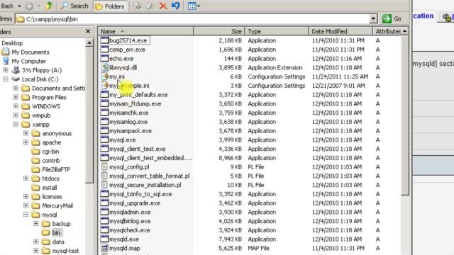Expand the Documents and Settings folder node
Screen dimensions: 454x255
tap(16, 88)
